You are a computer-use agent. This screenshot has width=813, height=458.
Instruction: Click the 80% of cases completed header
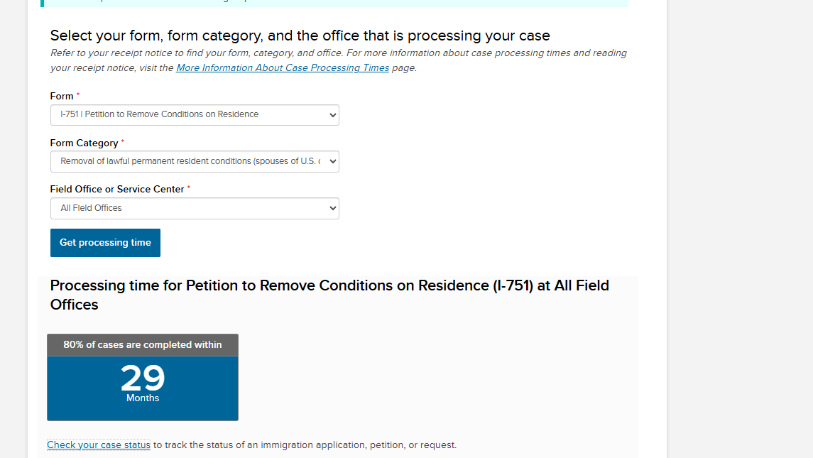(x=143, y=345)
